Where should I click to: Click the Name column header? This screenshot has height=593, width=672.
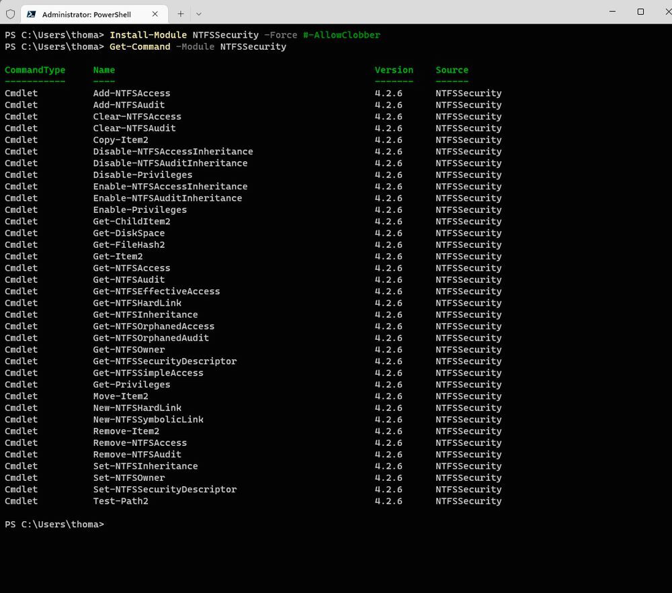[103, 71]
